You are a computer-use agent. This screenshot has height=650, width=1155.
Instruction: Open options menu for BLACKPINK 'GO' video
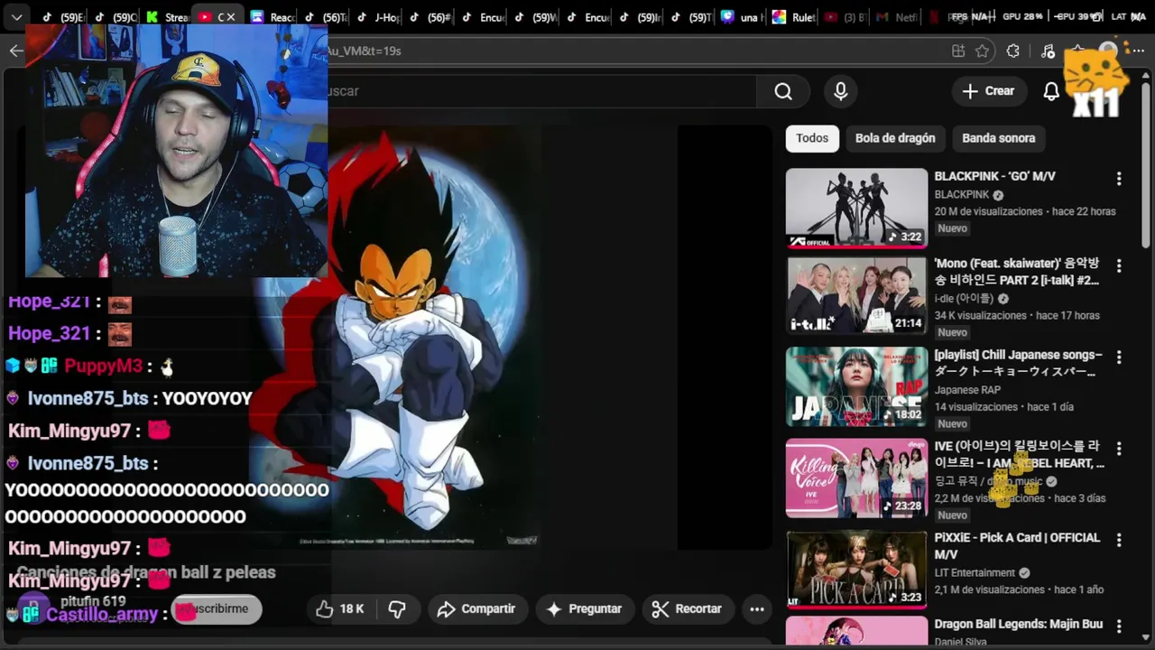point(1119,179)
